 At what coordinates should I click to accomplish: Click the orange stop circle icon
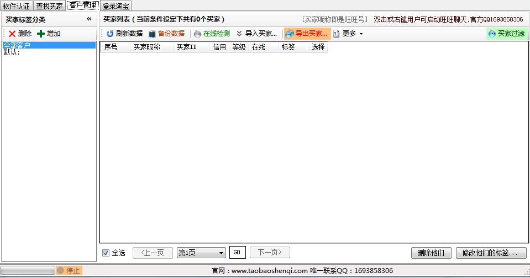click(x=60, y=271)
